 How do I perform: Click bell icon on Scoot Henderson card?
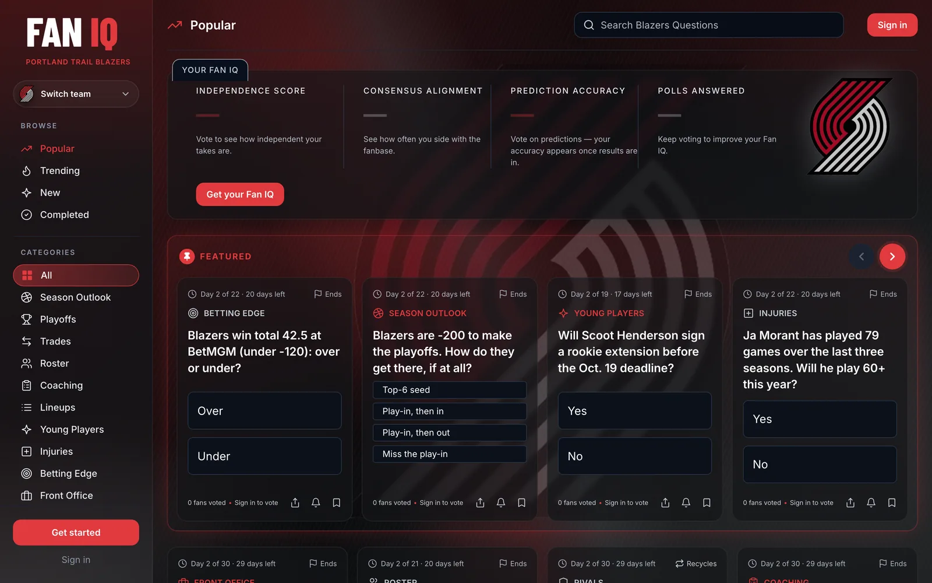(686, 503)
